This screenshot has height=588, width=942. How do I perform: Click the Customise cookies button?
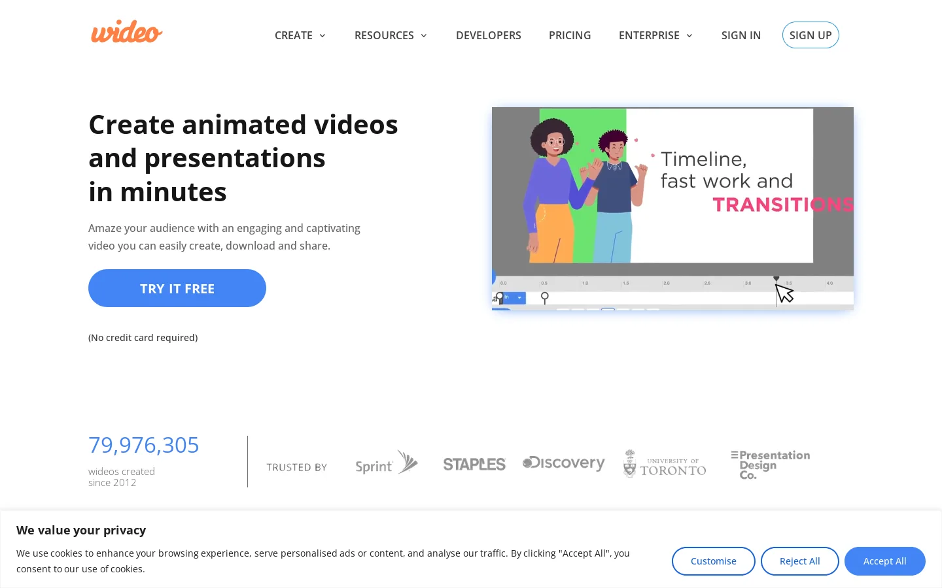714,561
